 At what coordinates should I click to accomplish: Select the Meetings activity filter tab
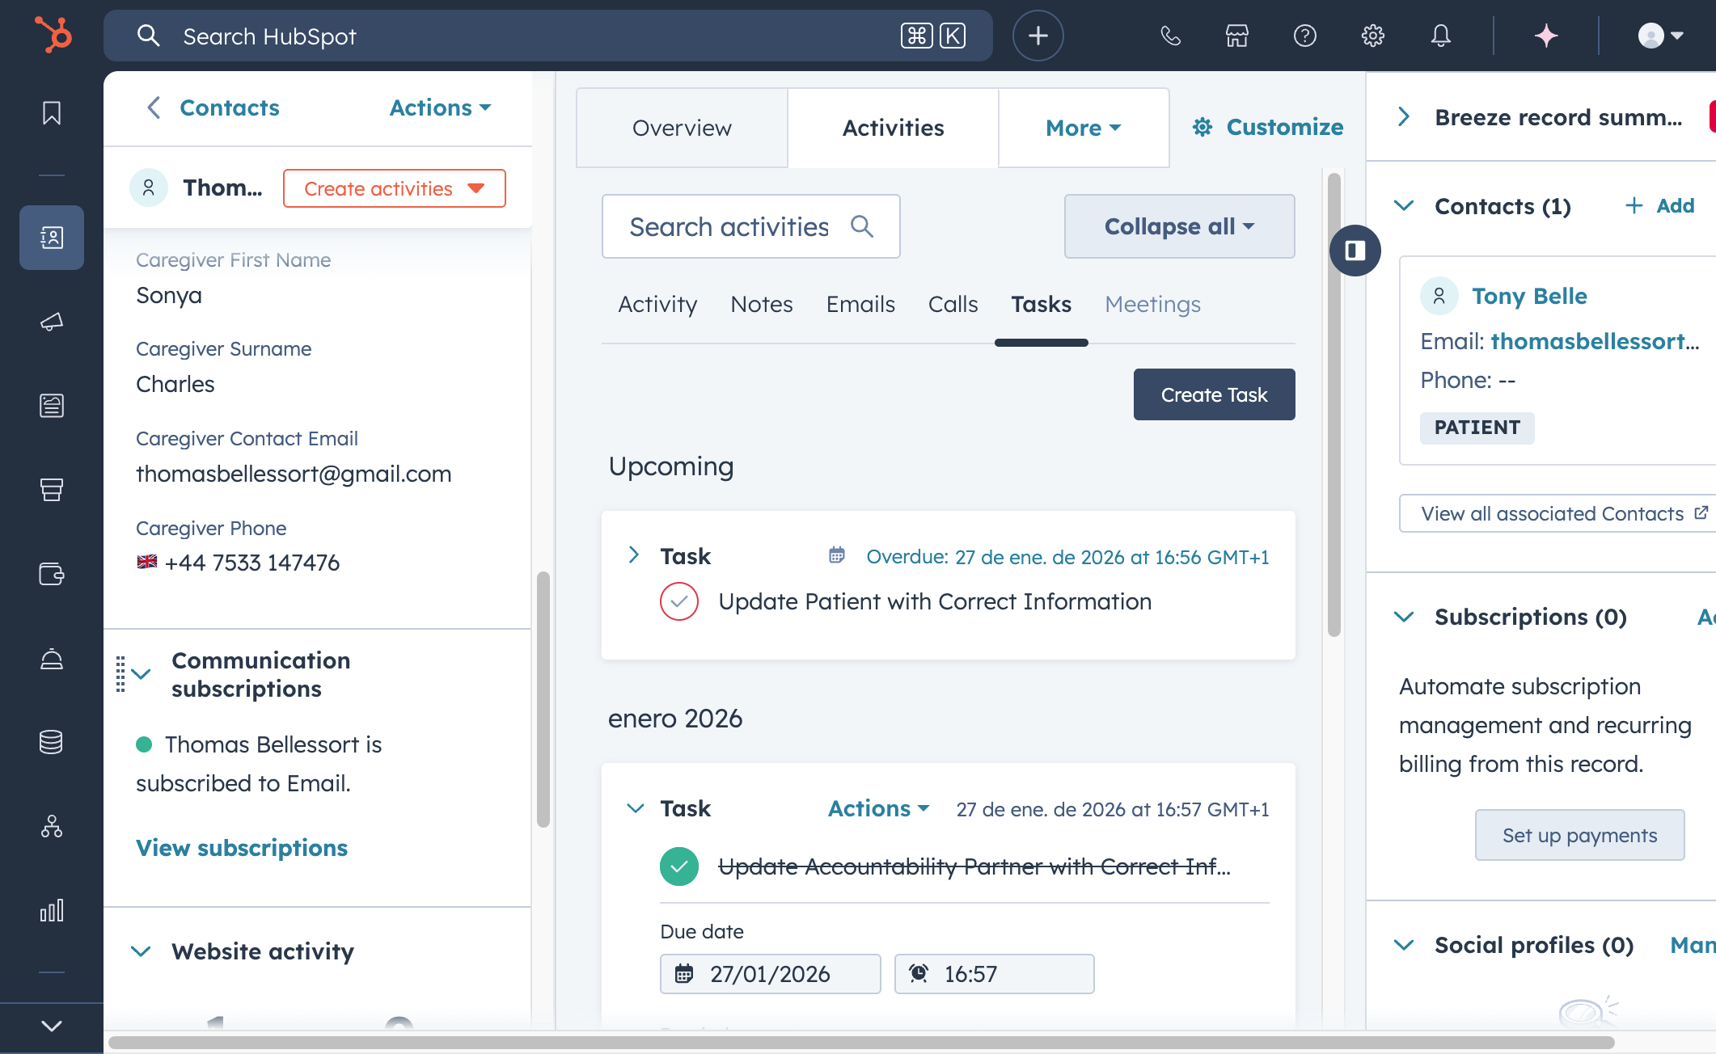(x=1153, y=304)
